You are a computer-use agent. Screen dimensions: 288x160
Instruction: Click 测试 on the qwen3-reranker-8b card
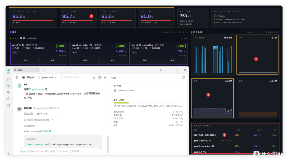pyautogui.click(x=85, y=60)
